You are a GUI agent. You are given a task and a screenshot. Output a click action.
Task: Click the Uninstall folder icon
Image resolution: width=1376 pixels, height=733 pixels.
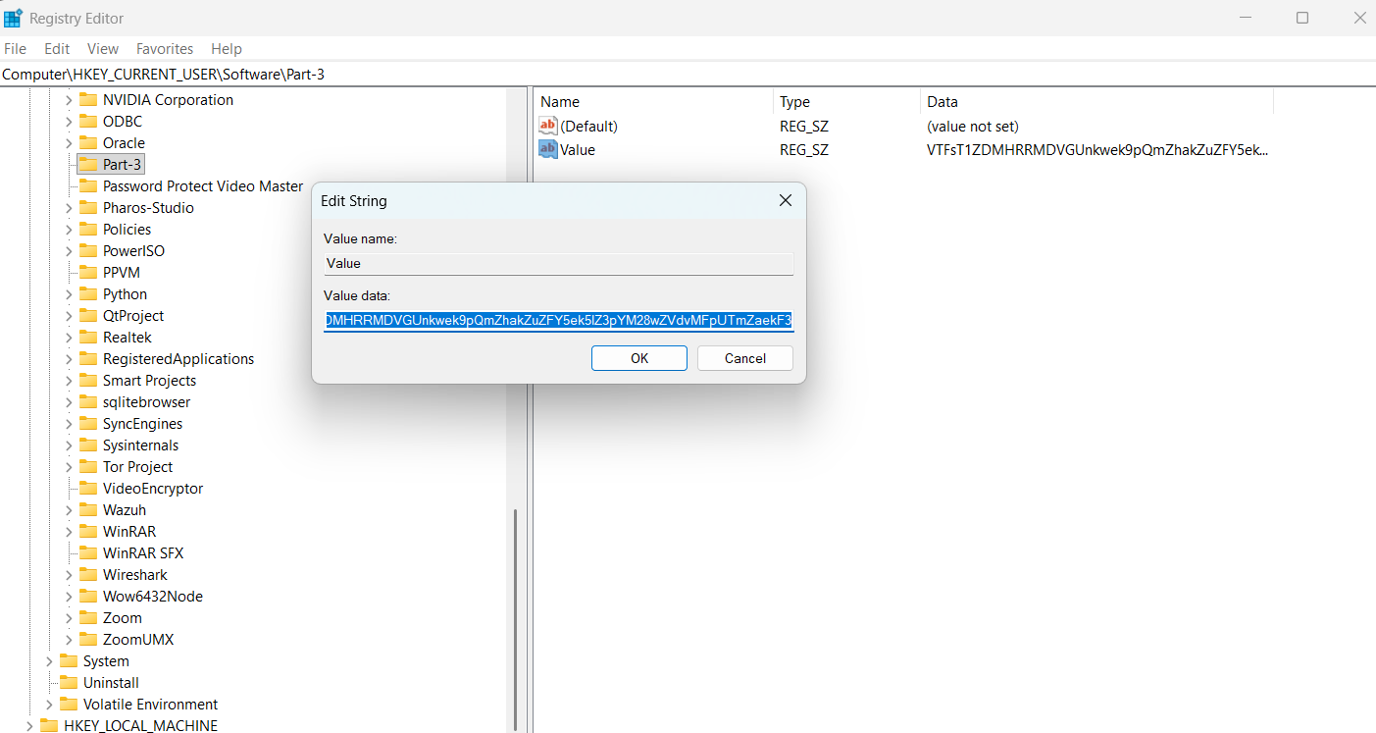coord(69,683)
